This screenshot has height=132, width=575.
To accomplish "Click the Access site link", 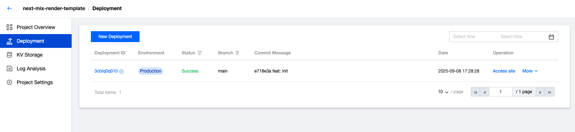I will click(504, 71).
